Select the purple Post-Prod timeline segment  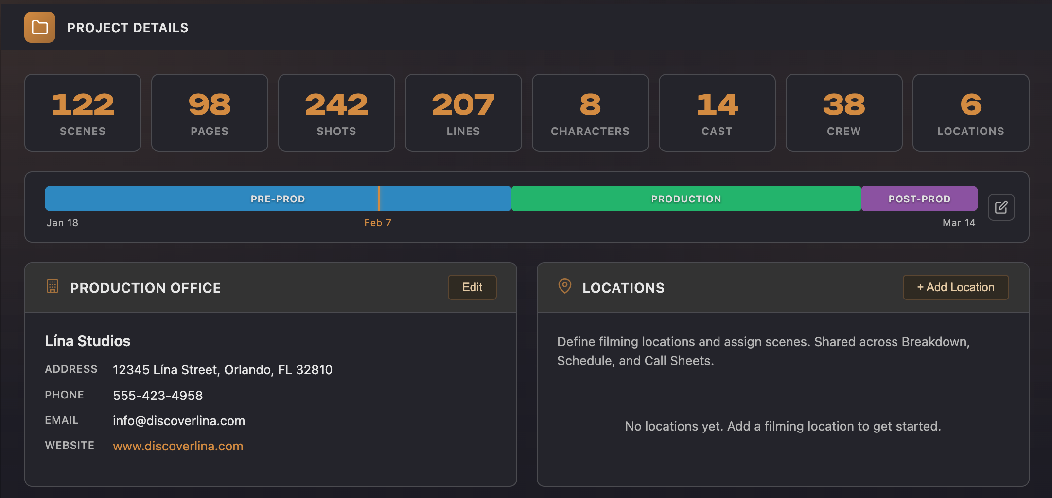(x=919, y=199)
